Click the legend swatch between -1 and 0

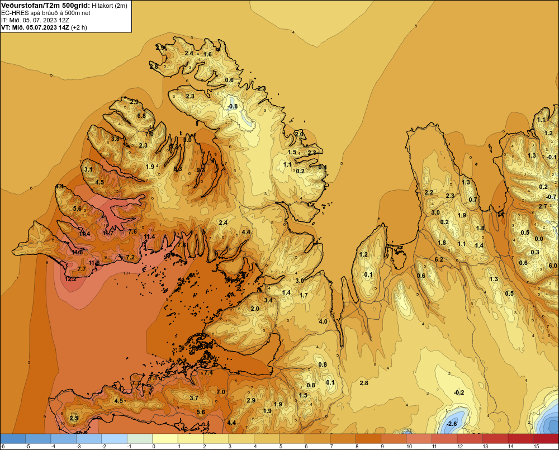140,439
